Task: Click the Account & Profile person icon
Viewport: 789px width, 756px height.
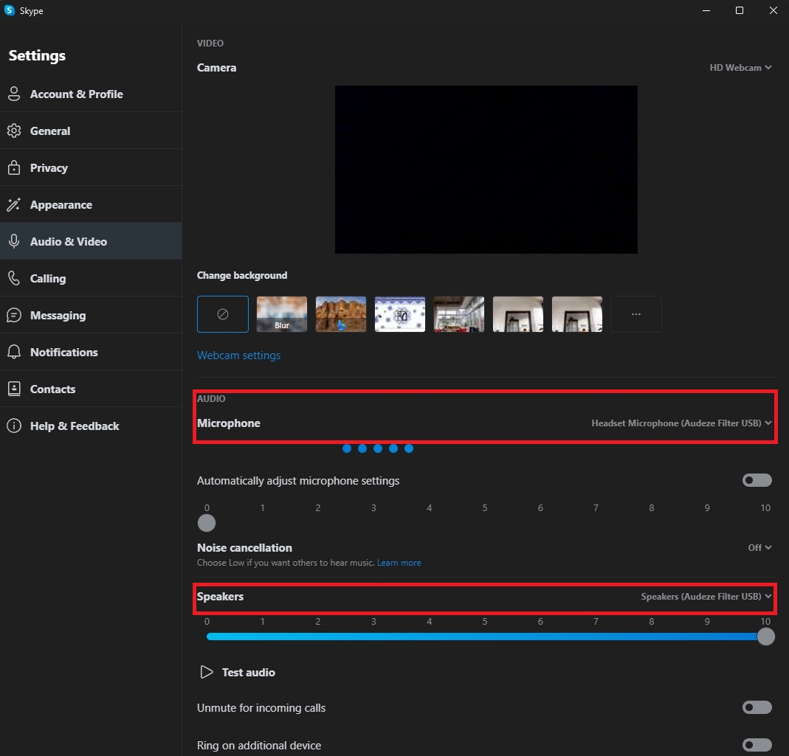Action: [x=13, y=94]
